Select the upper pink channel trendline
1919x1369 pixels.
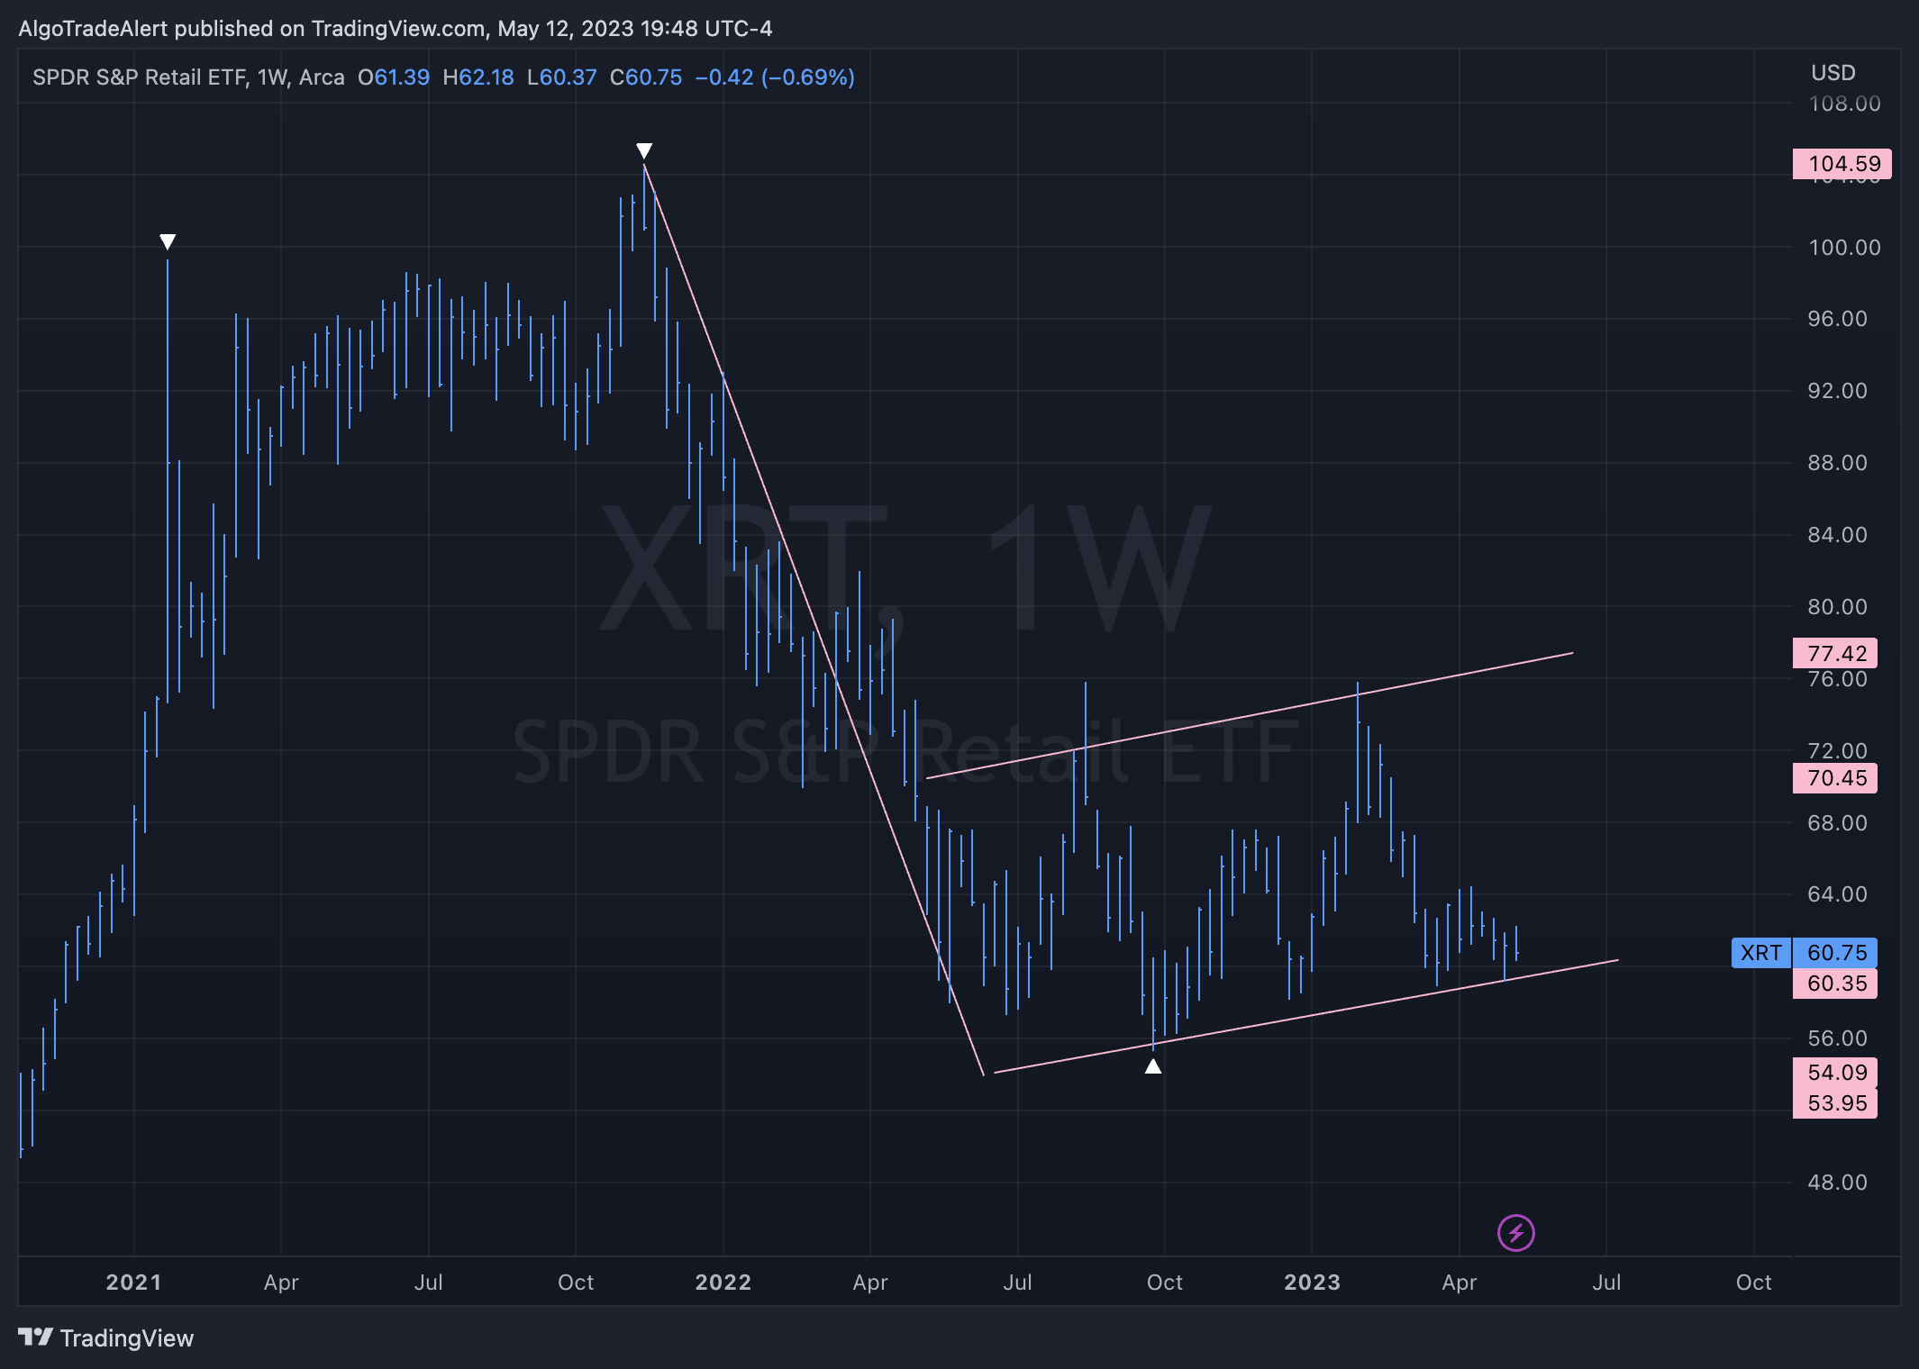(1250, 715)
